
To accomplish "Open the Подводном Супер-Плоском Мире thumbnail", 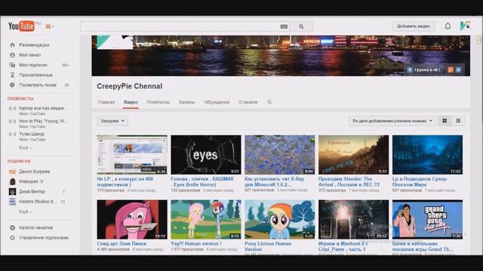I will click(x=427, y=155).
